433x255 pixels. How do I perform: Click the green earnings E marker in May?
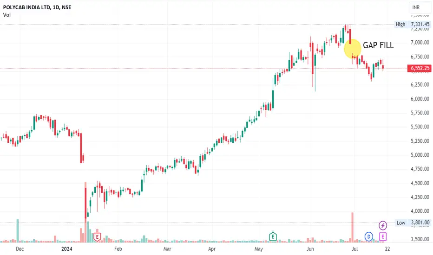(273, 236)
